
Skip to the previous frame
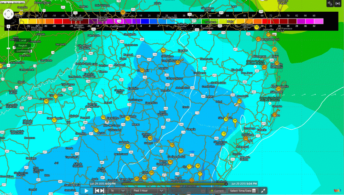click(x=97, y=191)
